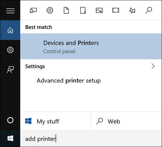Click the Cortana circle icon

[10, 120]
